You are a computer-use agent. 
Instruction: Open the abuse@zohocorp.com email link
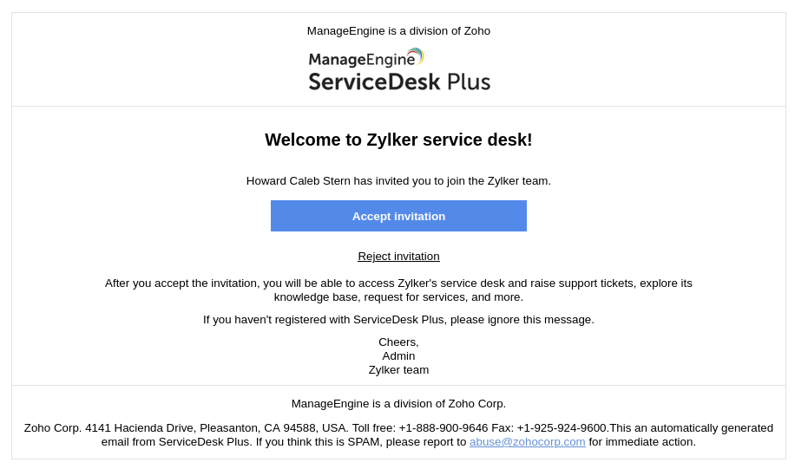528,441
